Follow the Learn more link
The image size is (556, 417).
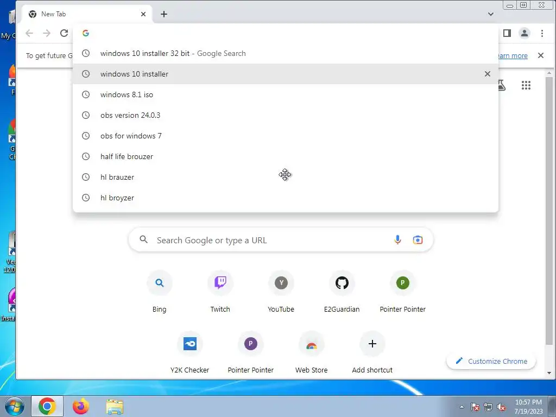(x=513, y=56)
